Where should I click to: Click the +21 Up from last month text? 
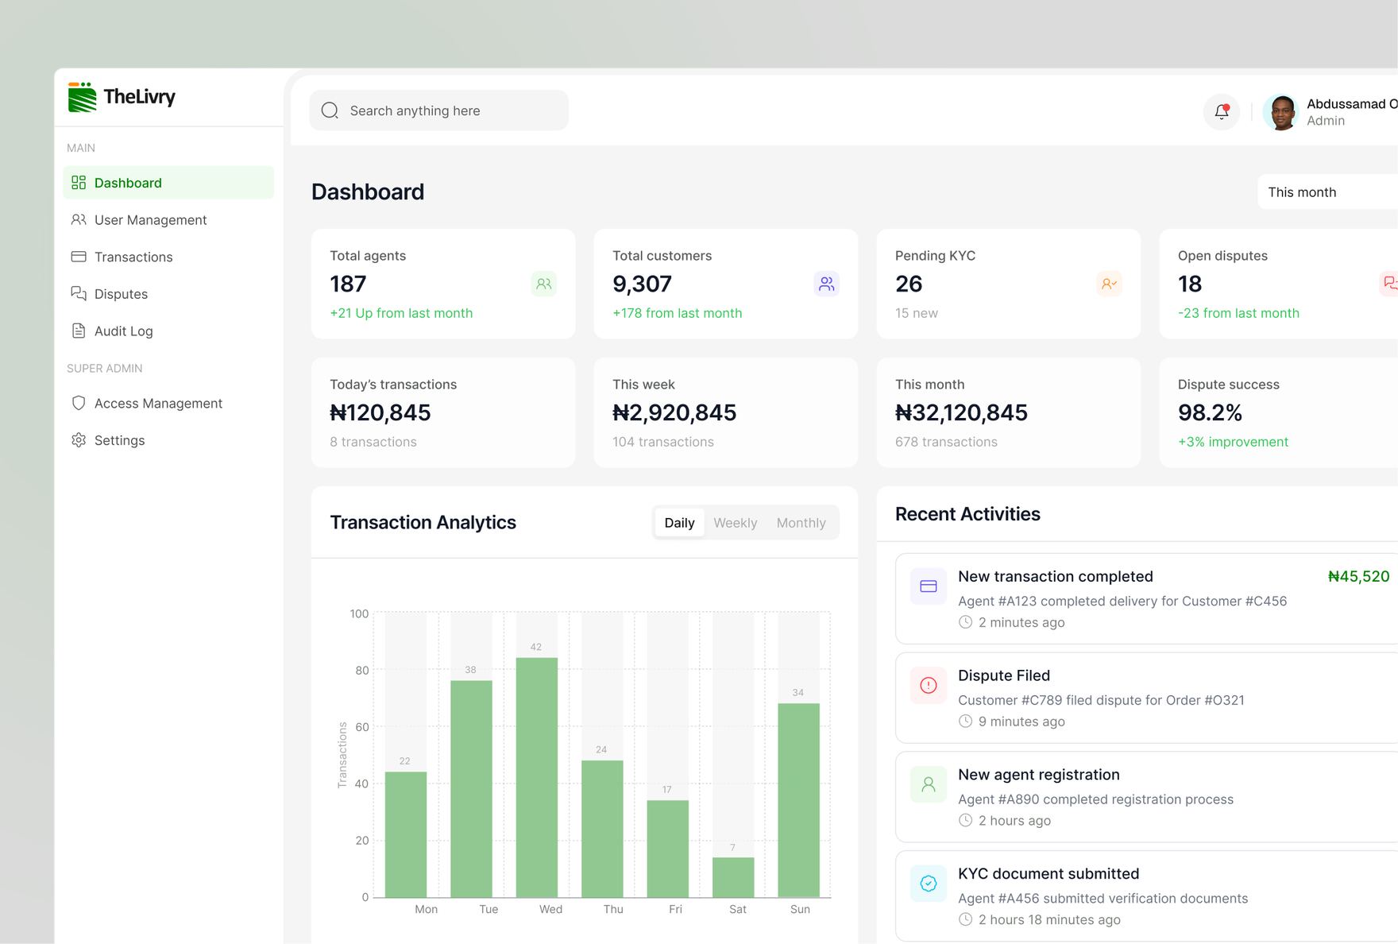click(x=401, y=313)
